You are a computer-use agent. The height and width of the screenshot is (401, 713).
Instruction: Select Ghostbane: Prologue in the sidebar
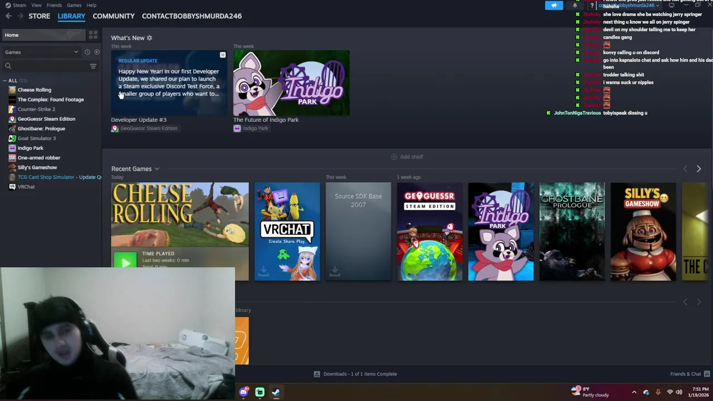[41, 129]
